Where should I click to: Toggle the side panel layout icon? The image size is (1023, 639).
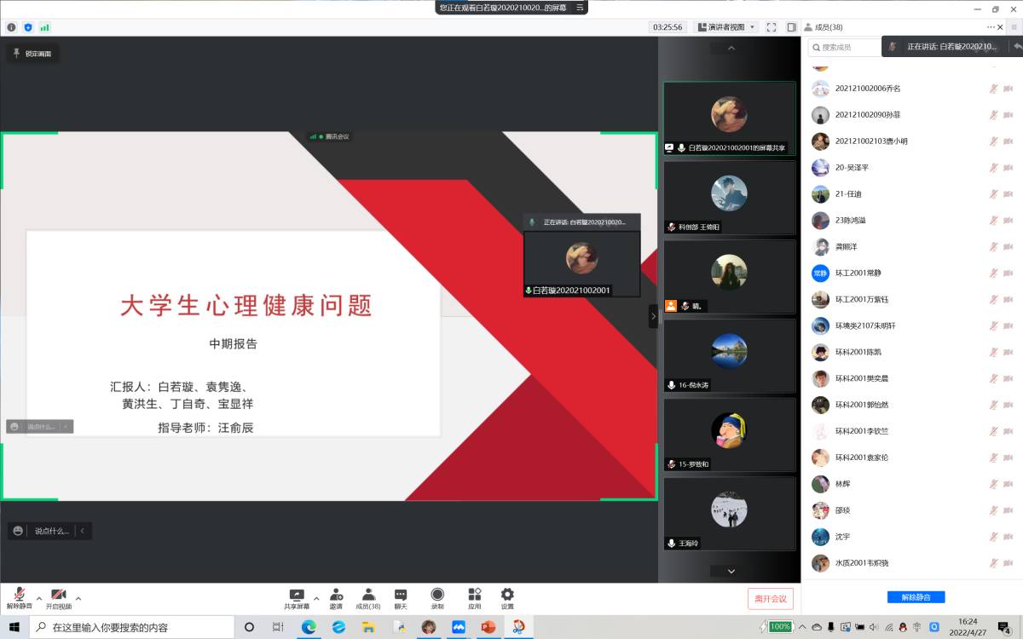[792, 27]
